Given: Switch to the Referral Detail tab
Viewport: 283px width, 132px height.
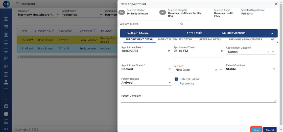Looking at the screenshot, I should click(210, 39).
